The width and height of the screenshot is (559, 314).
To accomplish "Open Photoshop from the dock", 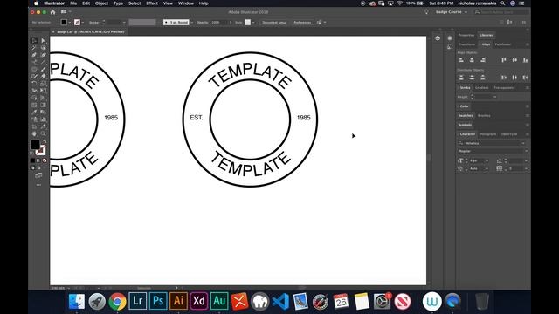I will pyautogui.click(x=158, y=301).
